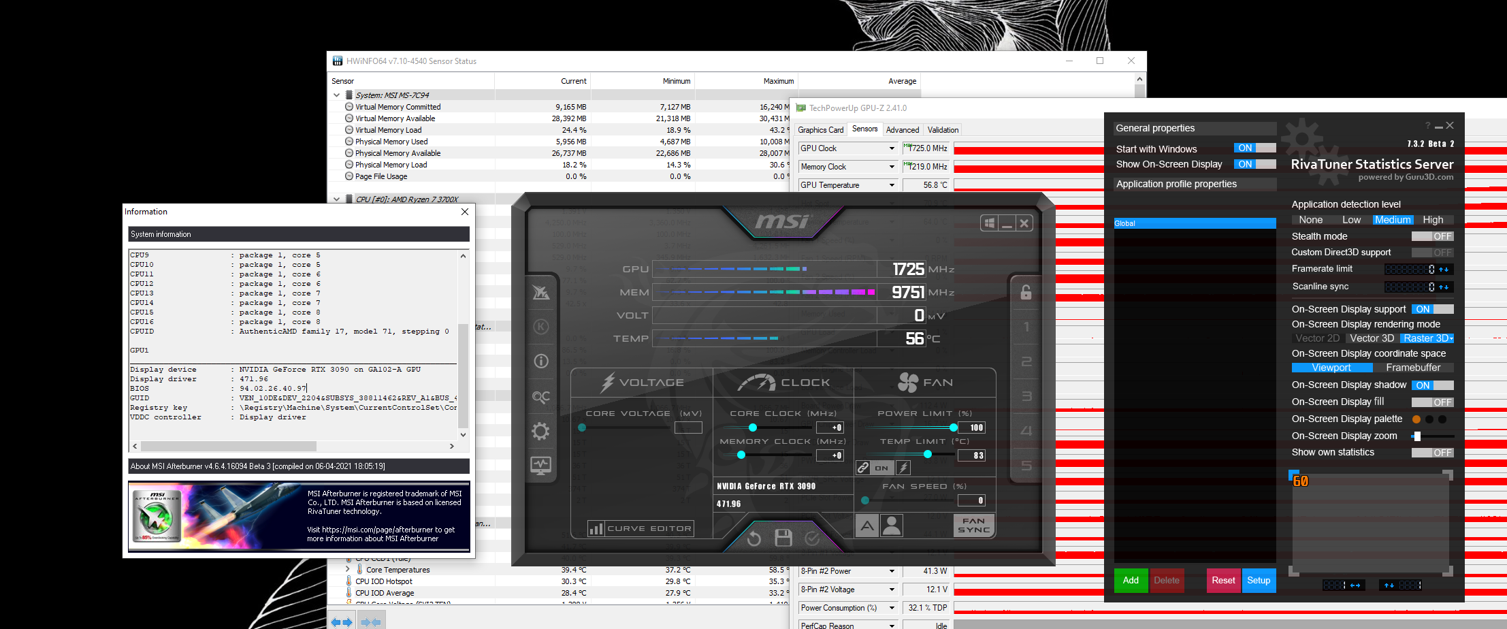Screen dimensions: 1507x629
Task: Click Add button in RivaTuner
Action: point(1131,581)
